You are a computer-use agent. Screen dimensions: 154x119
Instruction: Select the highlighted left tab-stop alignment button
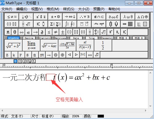(15, 61)
